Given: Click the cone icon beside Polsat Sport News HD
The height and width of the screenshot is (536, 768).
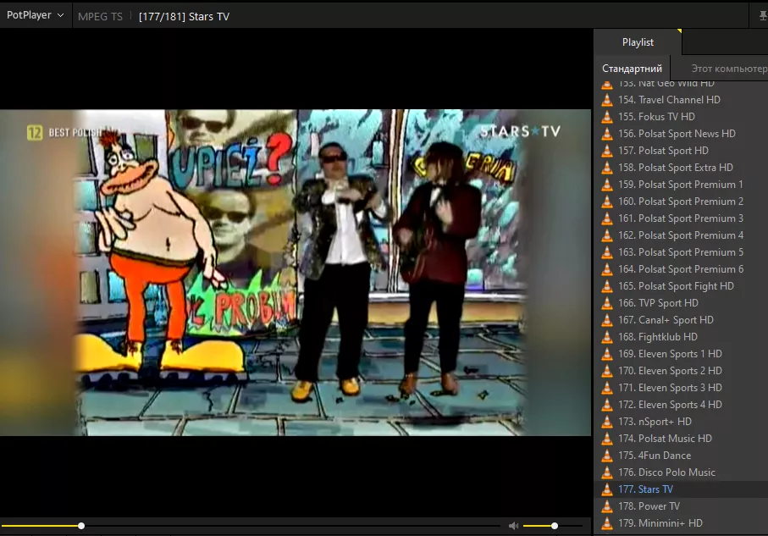Looking at the screenshot, I should pos(607,134).
